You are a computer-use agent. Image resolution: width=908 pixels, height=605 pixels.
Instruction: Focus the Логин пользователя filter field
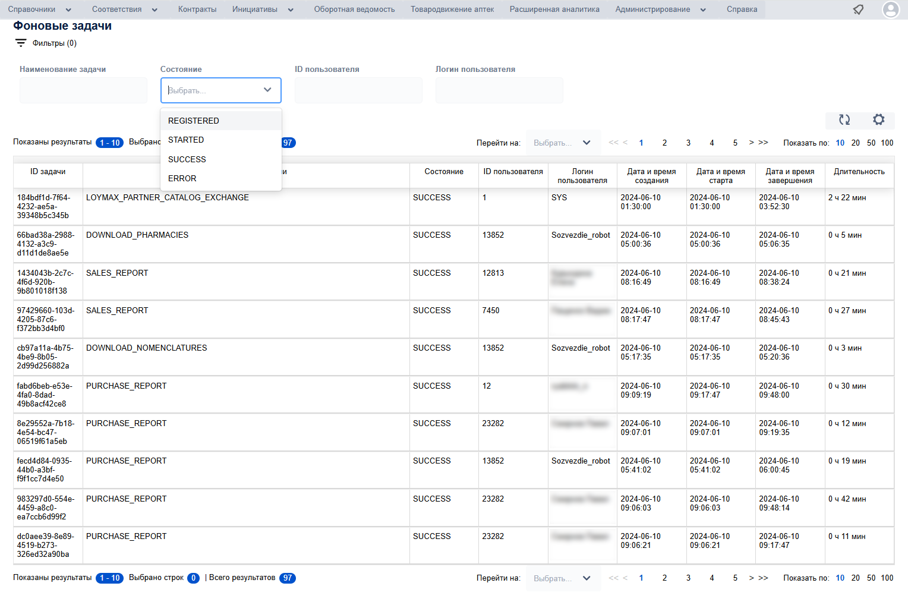tap(499, 90)
